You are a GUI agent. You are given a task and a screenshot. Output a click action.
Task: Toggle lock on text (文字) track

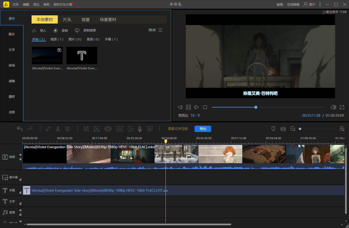click(x=21, y=204)
